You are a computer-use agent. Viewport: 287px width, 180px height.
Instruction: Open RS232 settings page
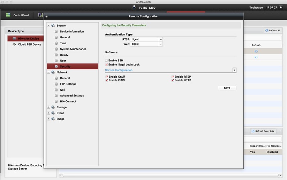click(64, 55)
